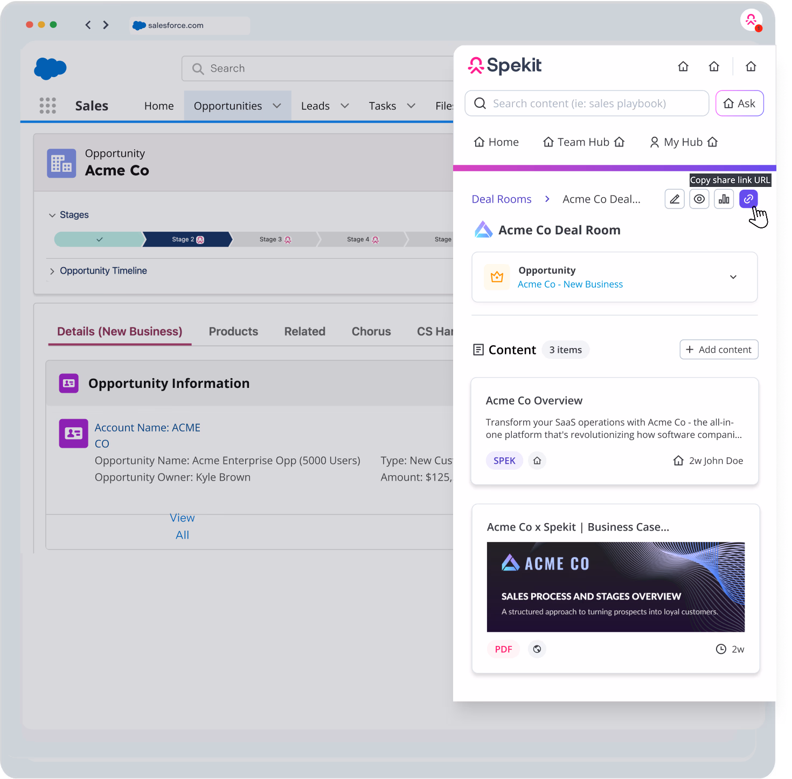Open the Tasks dropdown arrow
This screenshot has width=792, height=779.
pos(411,106)
